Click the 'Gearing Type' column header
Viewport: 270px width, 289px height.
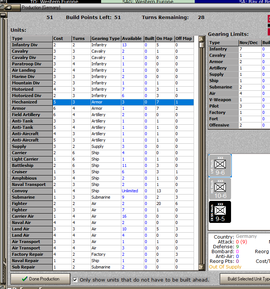point(106,38)
